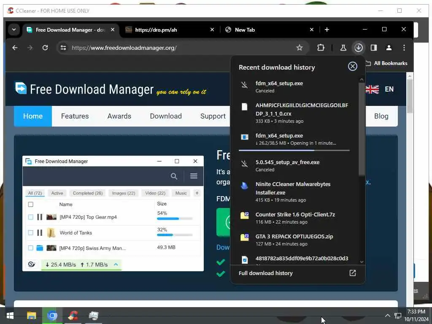Open the Download navigation item
Viewport: 432px width, 324px height.
(166, 116)
